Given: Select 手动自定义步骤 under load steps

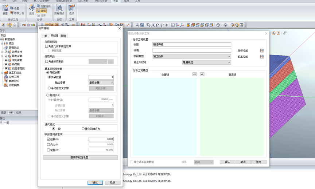Looking at the screenshot, I should click(x=49, y=88).
